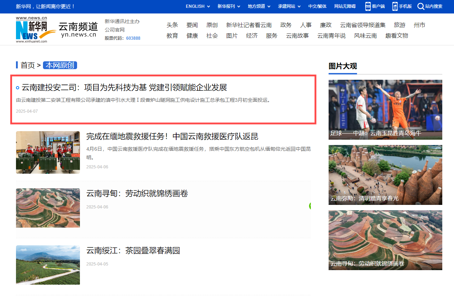This screenshot has height=296, width=454.
Task: Click the date 2025-04-07
Action: tap(27, 111)
